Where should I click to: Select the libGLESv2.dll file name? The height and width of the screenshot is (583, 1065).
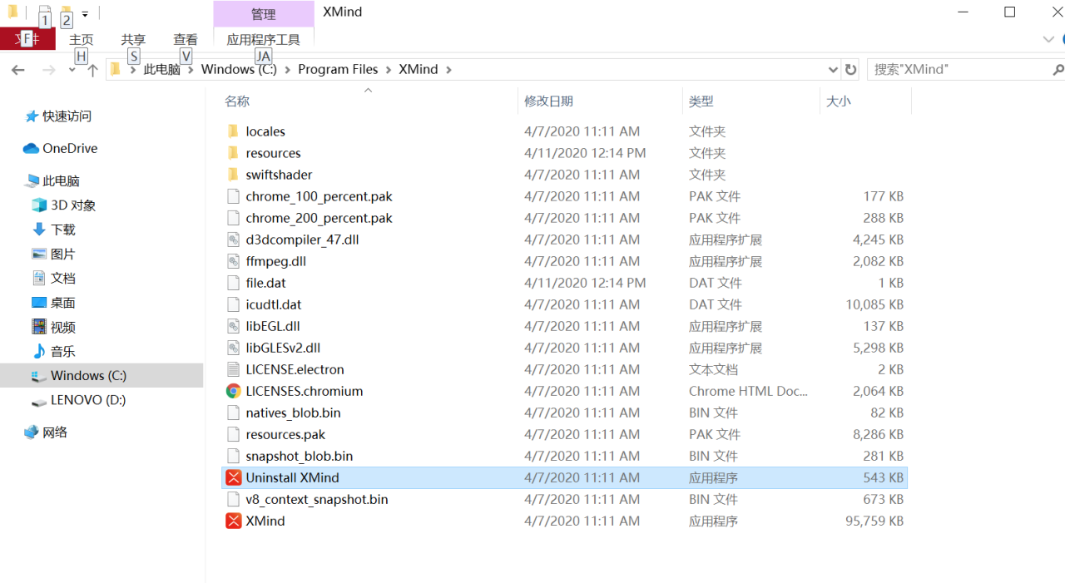click(x=283, y=348)
